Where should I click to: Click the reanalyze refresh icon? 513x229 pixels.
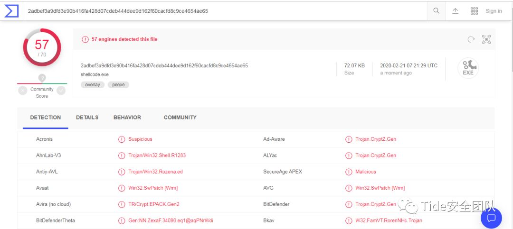click(471, 39)
